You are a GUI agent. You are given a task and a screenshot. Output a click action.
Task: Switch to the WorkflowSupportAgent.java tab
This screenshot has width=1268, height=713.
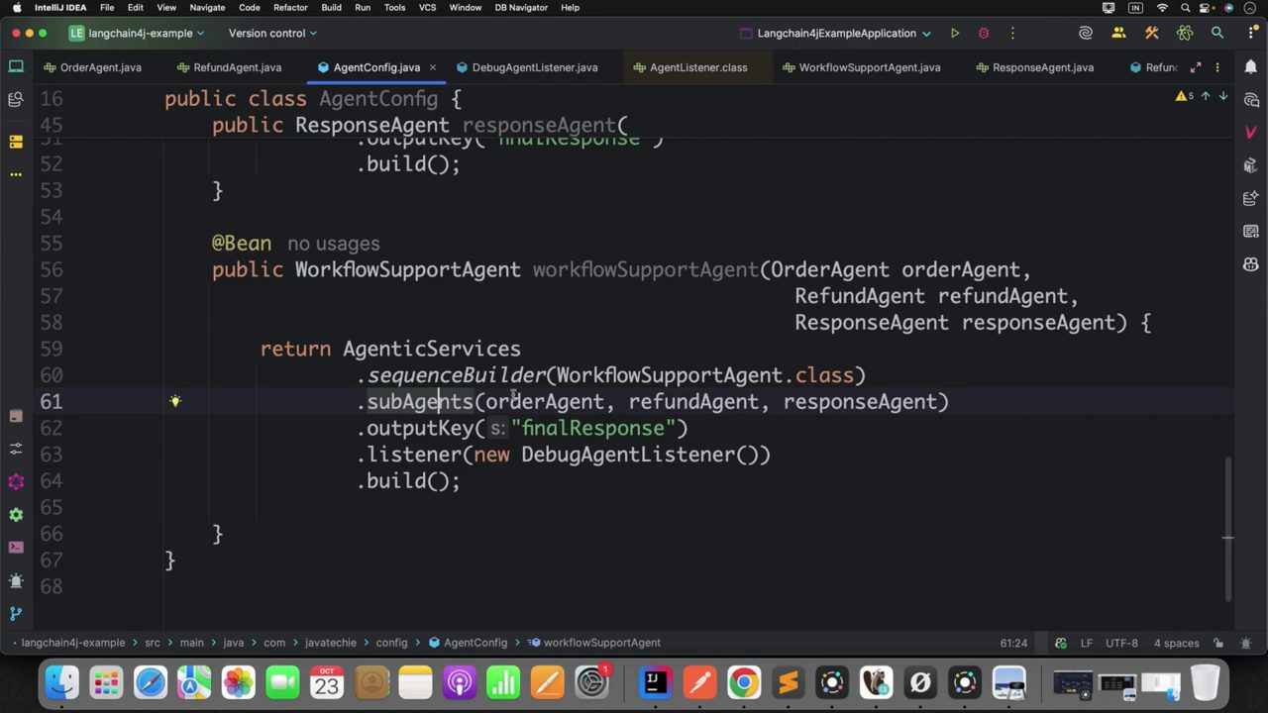861,67
